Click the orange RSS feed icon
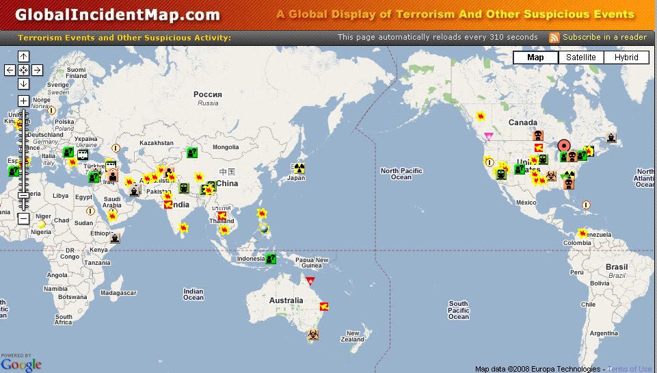The width and height of the screenshot is (657, 373). click(554, 38)
